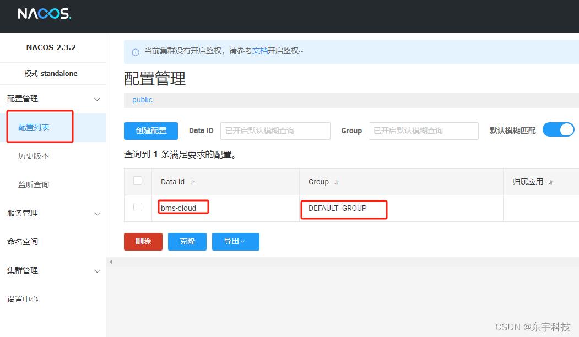Image resolution: width=579 pixels, height=337 pixels.
Task: Click the Group search input field
Action: pyautogui.click(x=423, y=131)
